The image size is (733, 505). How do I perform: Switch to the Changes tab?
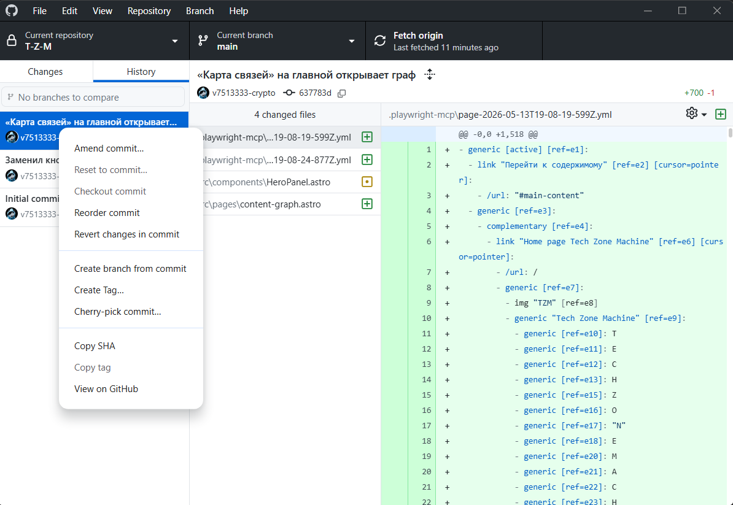pyautogui.click(x=45, y=71)
